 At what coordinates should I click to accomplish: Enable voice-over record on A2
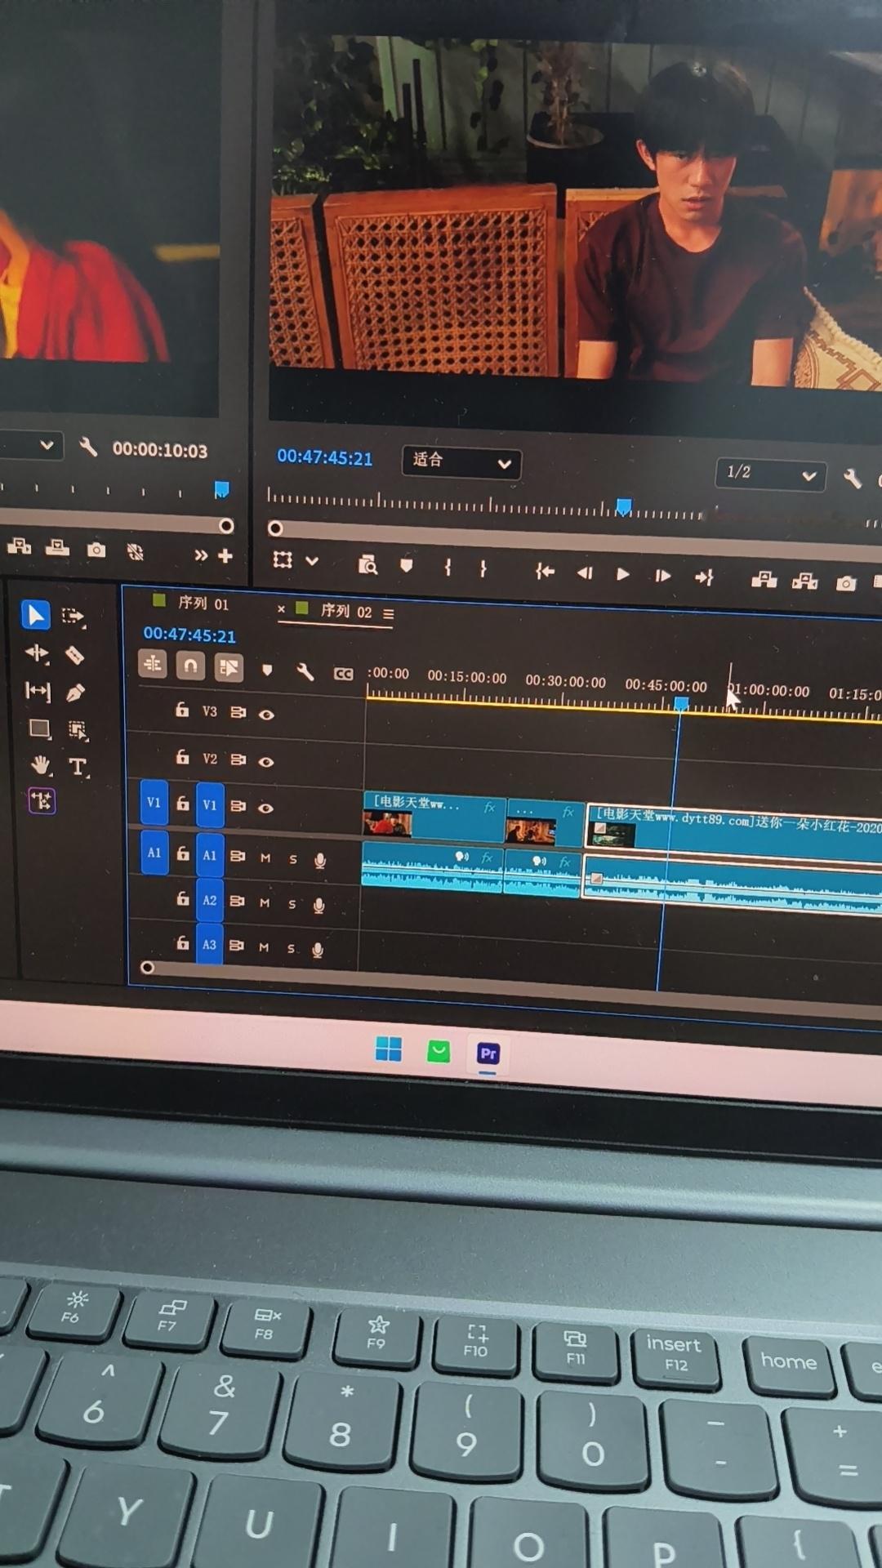pos(318,906)
